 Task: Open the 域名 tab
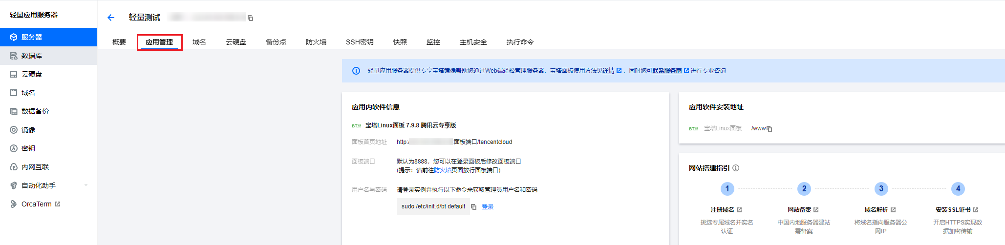(x=199, y=42)
